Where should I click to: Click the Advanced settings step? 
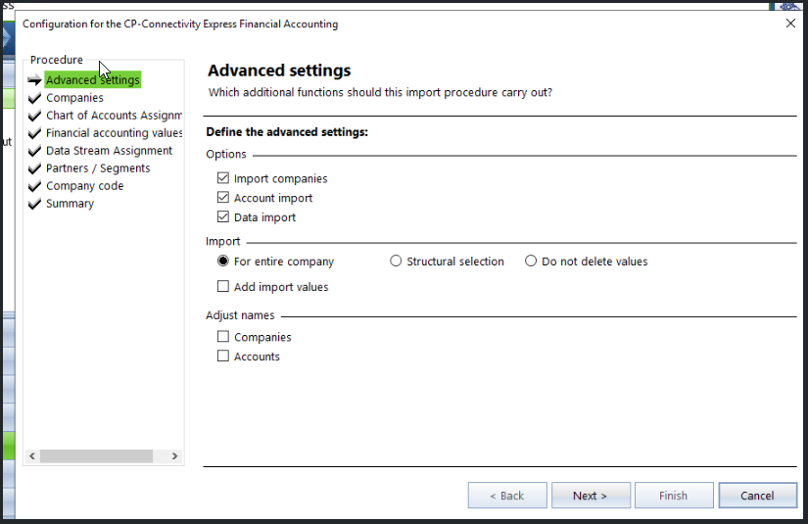tap(92, 79)
